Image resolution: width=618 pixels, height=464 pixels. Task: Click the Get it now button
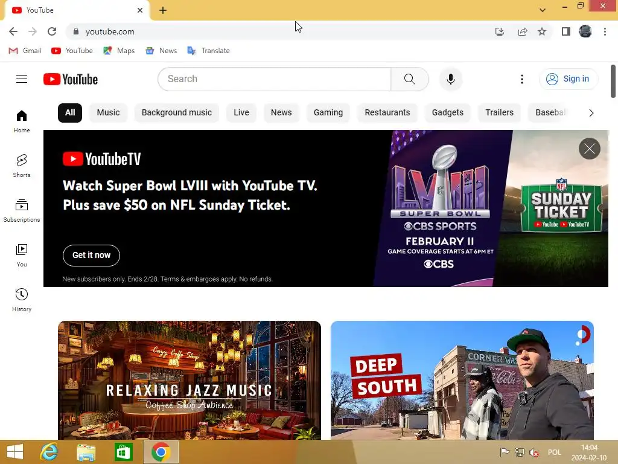click(x=91, y=256)
